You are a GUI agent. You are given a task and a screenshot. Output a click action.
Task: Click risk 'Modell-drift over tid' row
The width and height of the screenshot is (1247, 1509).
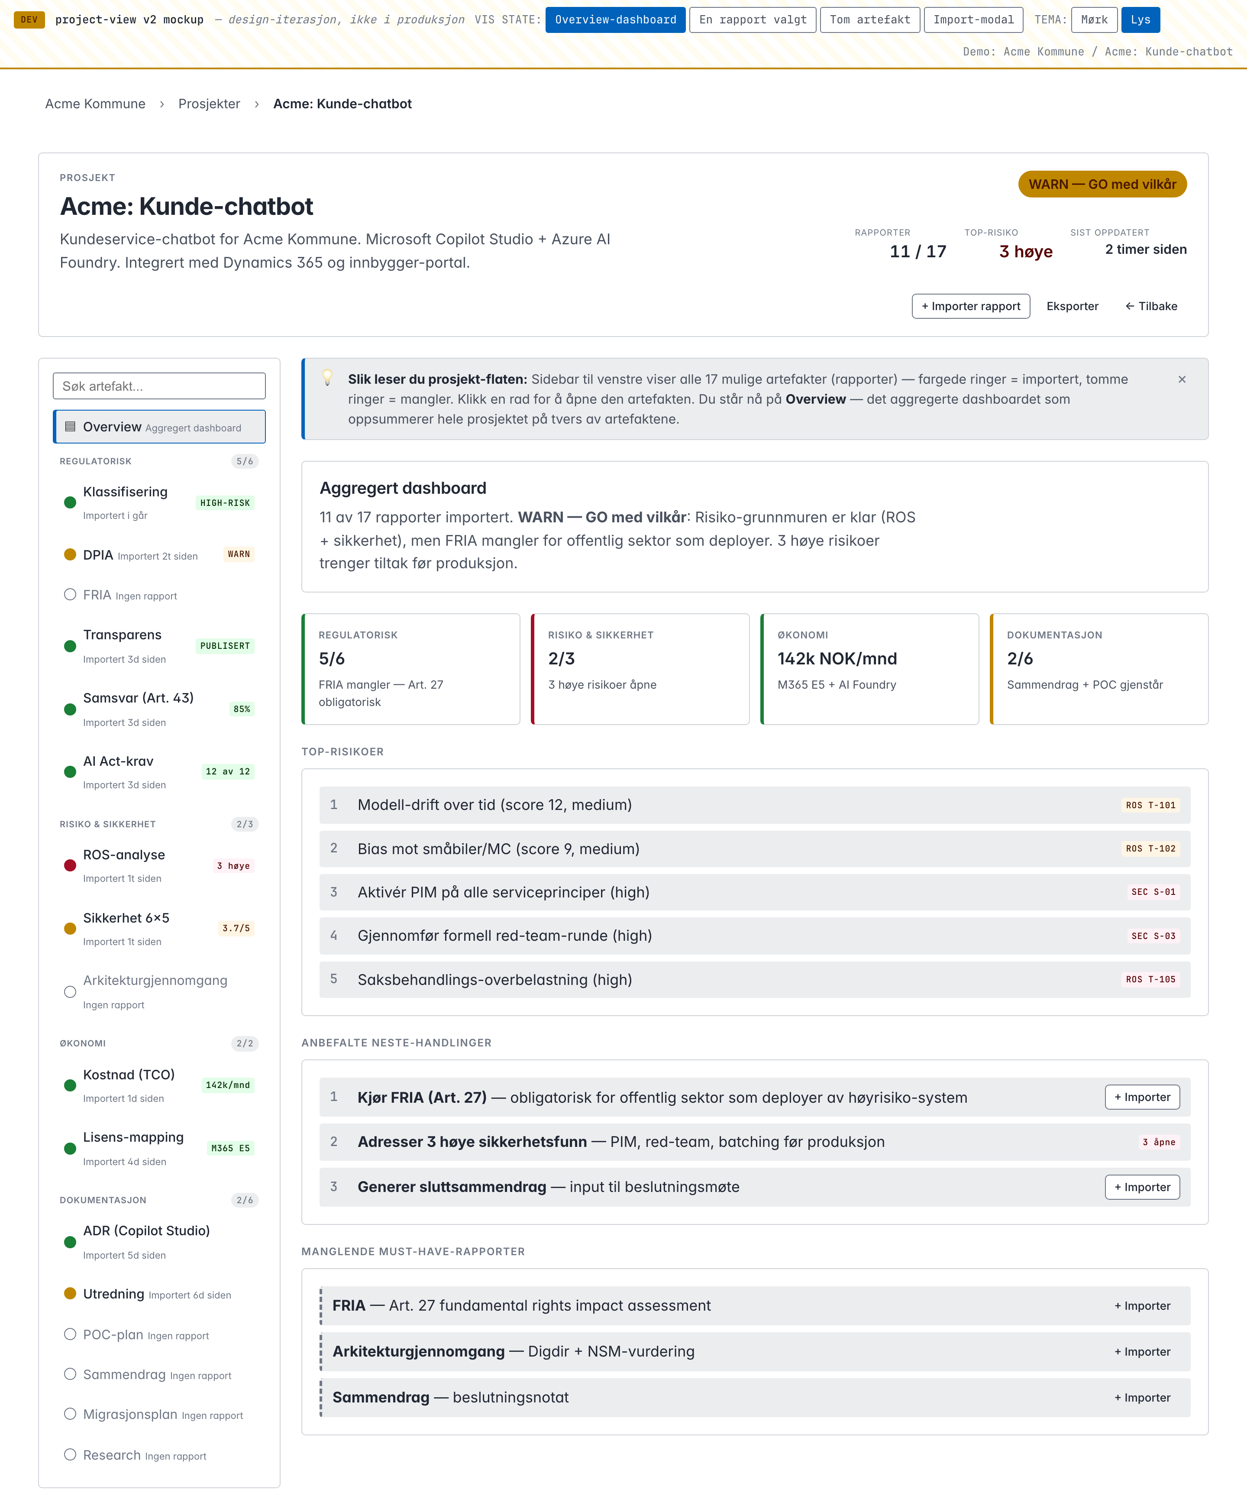pos(755,805)
